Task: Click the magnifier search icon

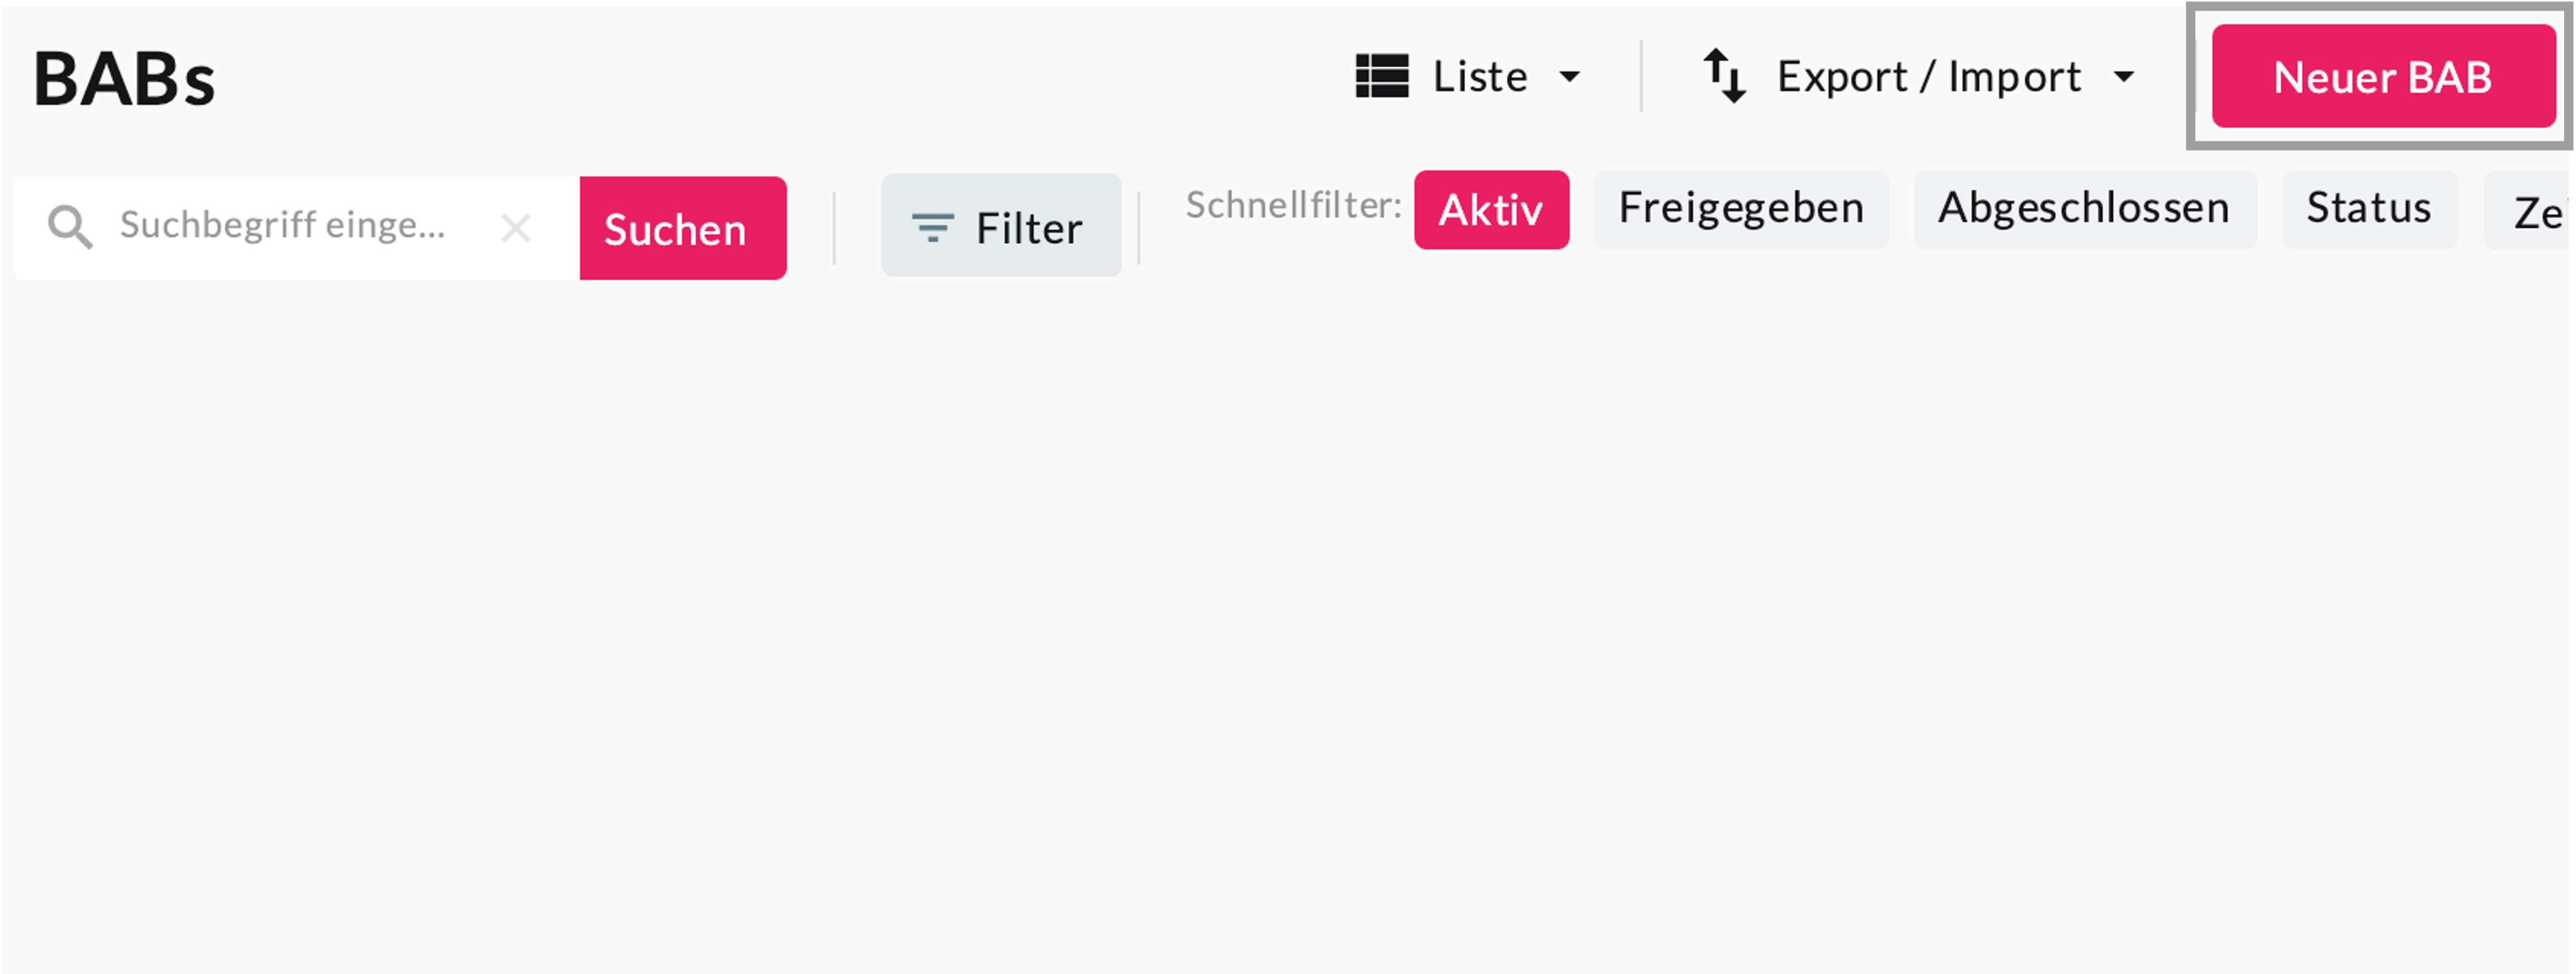Action: pos(70,227)
